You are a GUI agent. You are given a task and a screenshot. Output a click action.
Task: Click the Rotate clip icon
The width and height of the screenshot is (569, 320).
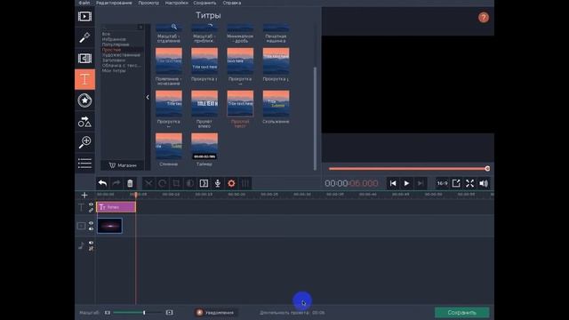(162, 183)
